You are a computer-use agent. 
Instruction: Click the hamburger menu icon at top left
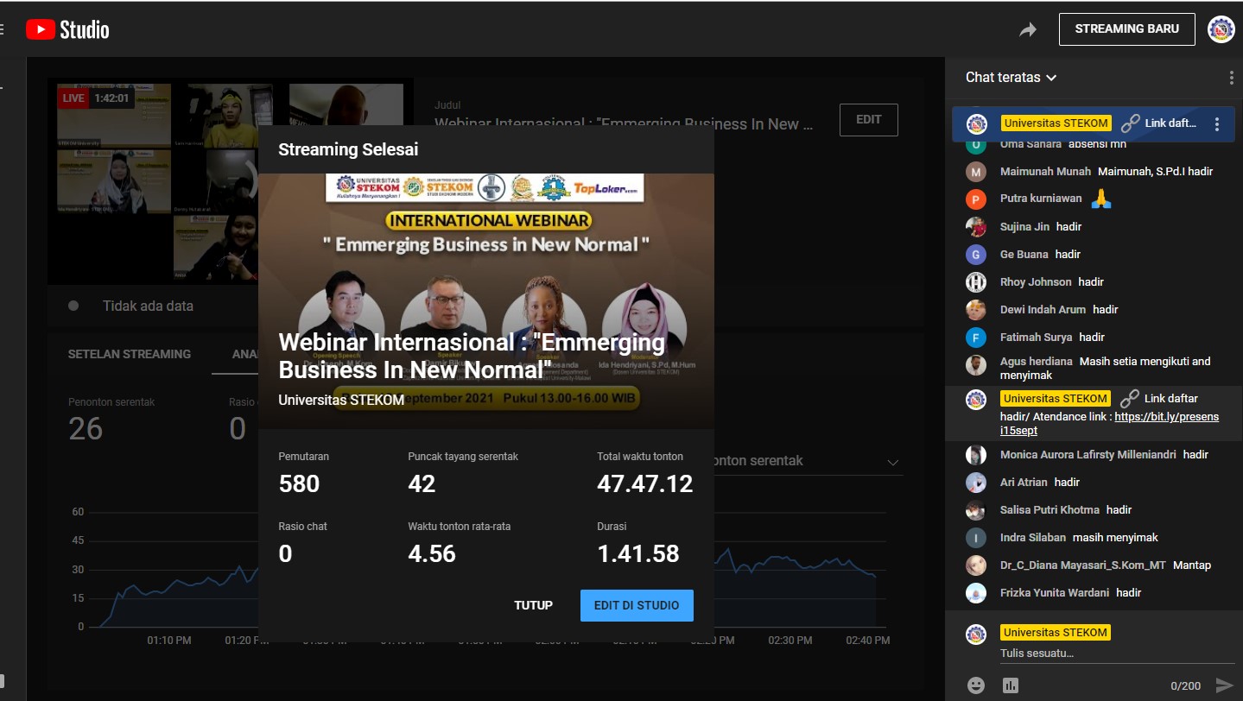(x=2, y=29)
